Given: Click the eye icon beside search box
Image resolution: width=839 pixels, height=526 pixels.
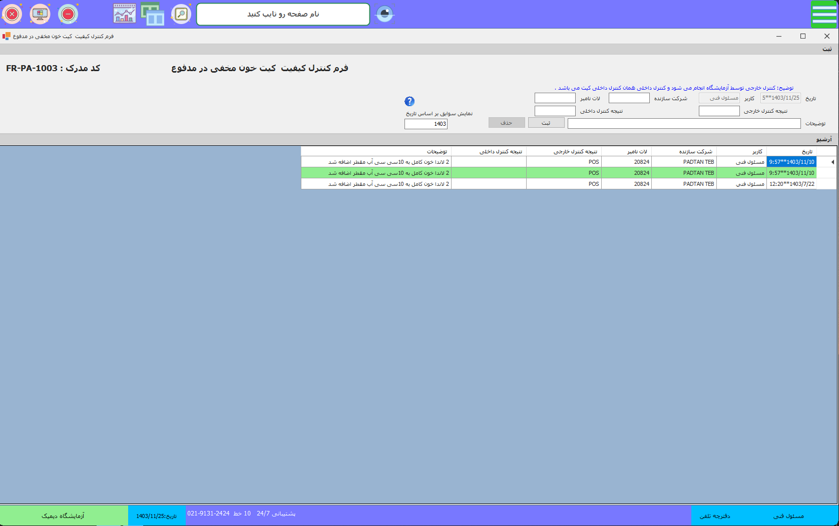Looking at the screenshot, I should (x=384, y=14).
